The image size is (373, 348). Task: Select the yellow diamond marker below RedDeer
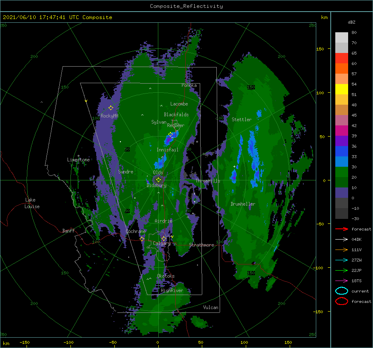point(170,134)
